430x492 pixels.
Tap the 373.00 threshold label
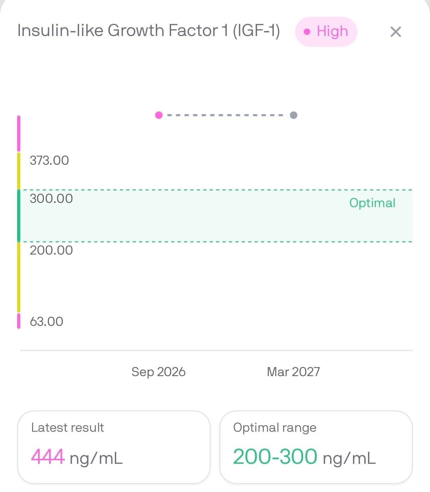click(49, 160)
